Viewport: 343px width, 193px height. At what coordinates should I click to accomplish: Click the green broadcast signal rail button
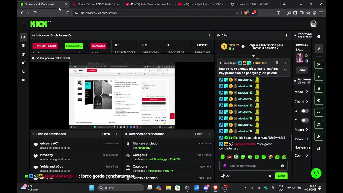tap(319, 112)
